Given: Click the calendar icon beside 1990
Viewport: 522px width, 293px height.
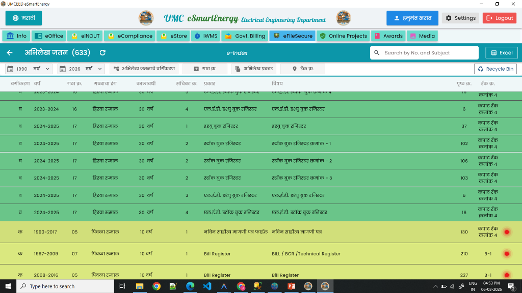Looking at the screenshot, I should click(10, 69).
